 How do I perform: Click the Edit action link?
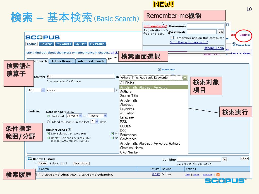click(x=187, y=175)
